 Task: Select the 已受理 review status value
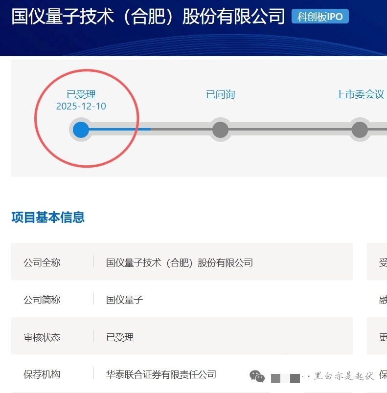tap(120, 337)
